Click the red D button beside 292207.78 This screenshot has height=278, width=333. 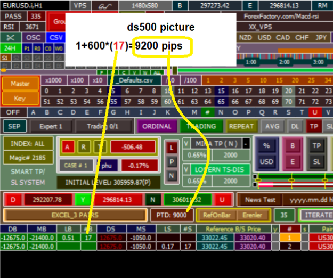click(x=13, y=200)
